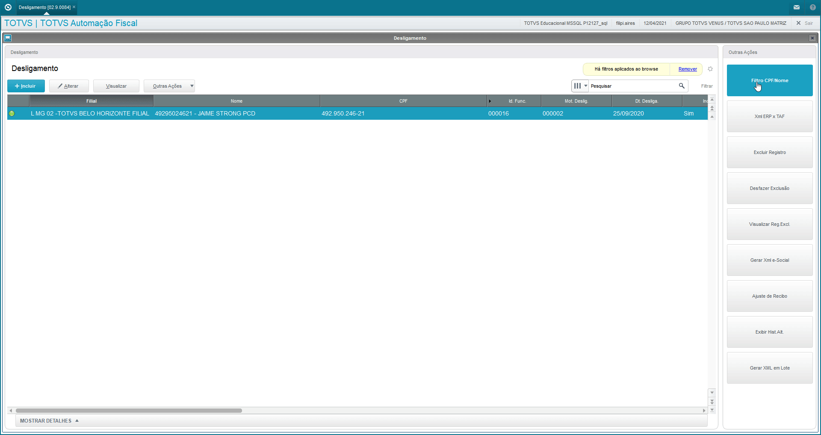The width and height of the screenshot is (821, 435).
Task: Click the Incluir button
Action: [26, 86]
